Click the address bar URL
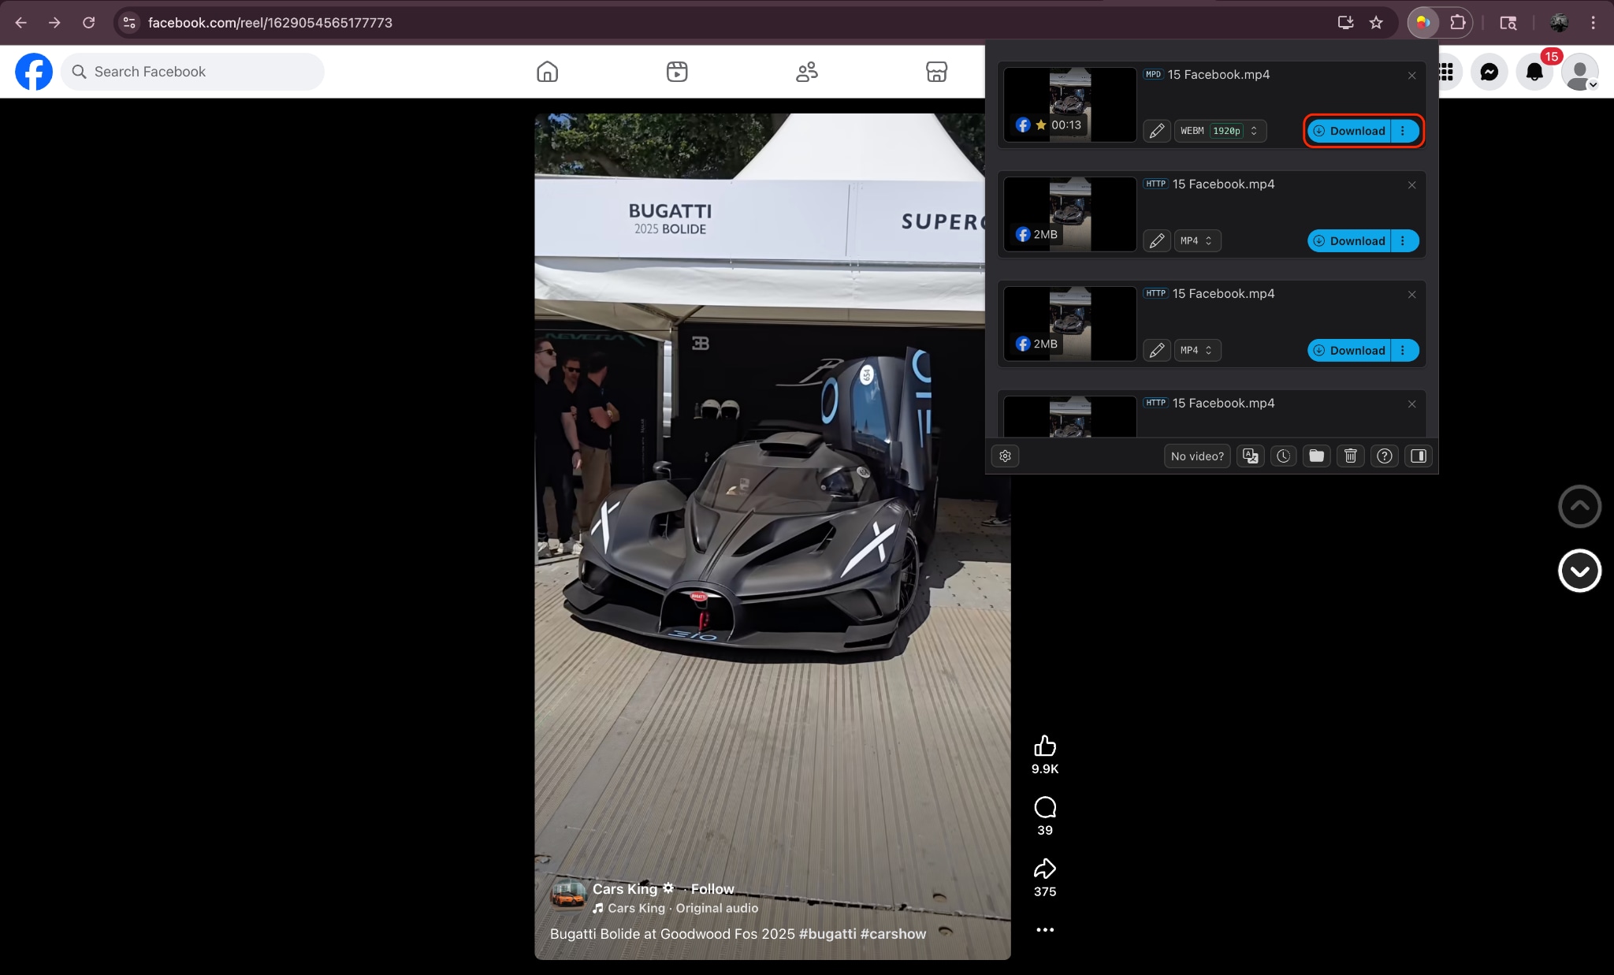The height and width of the screenshot is (975, 1614). click(x=270, y=23)
